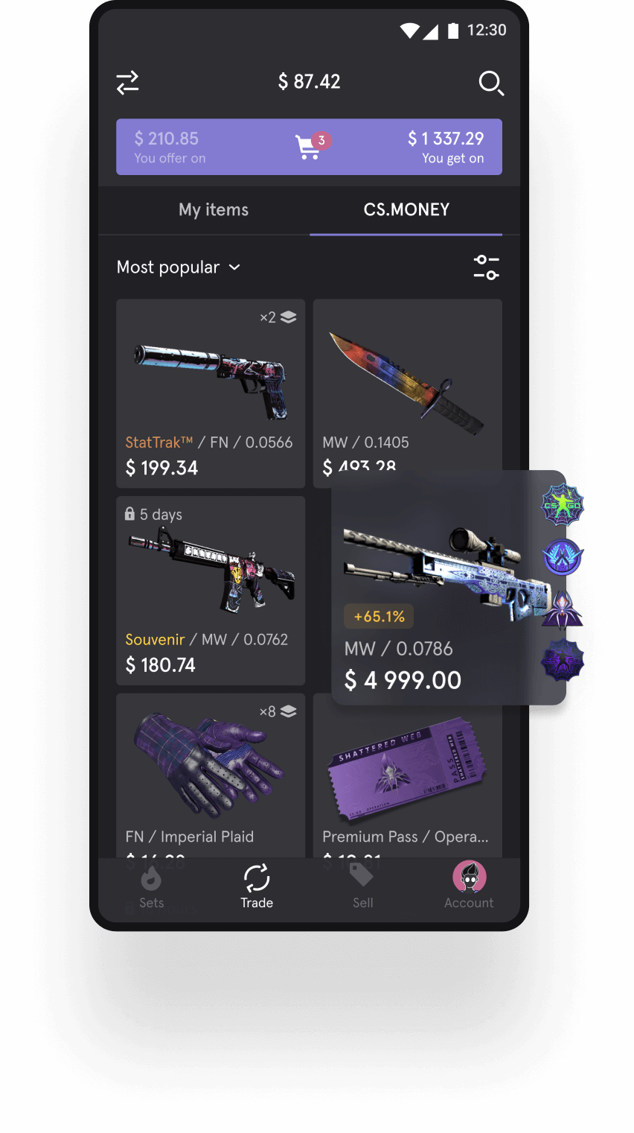Select the StatTrak pistol priced $ 199.34
634x1133 pixels.
tap(211, 393)
